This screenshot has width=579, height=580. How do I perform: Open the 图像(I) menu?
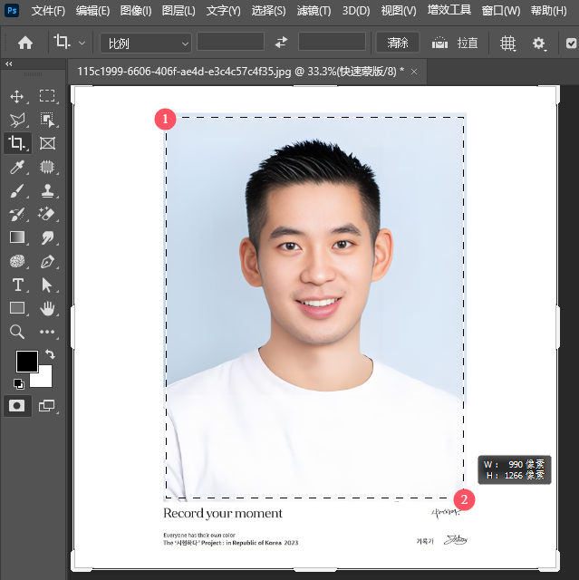point(136,11)
